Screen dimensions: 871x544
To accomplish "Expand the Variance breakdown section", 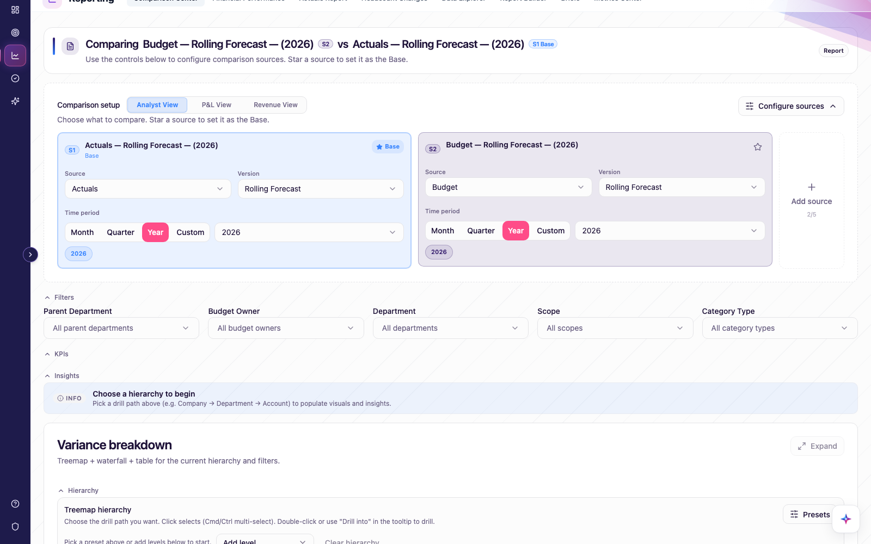I will (x=817, y=446).
